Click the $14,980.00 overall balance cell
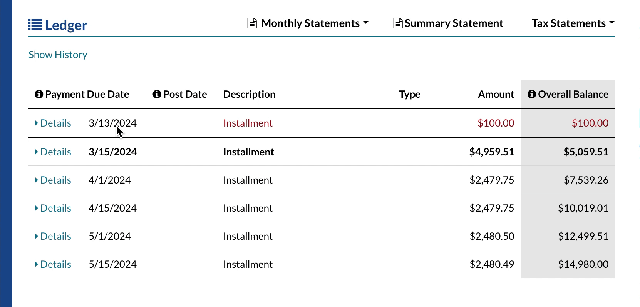This screenshot has height=307, width=640. [583, 264]
